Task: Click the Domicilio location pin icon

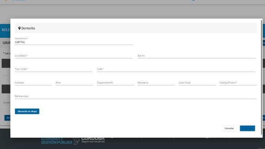Action: pyautogui.click(x=19, y=28)
